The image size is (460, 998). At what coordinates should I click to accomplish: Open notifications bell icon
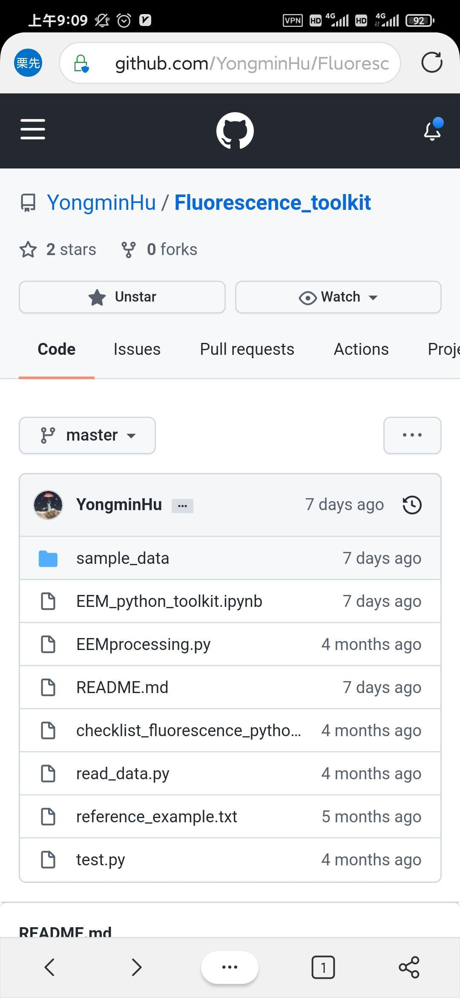tap(433, 130)
